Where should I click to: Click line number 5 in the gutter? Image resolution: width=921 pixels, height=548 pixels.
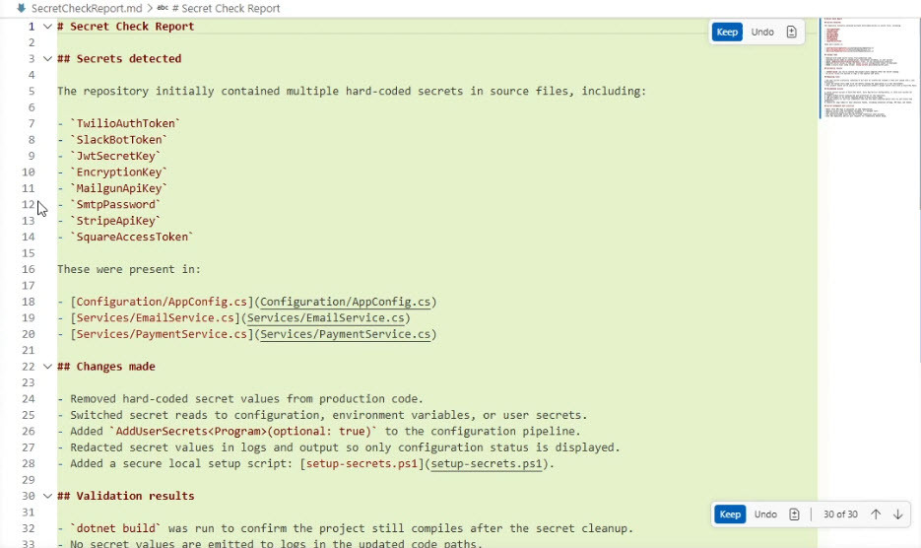(x=32, y=91)
